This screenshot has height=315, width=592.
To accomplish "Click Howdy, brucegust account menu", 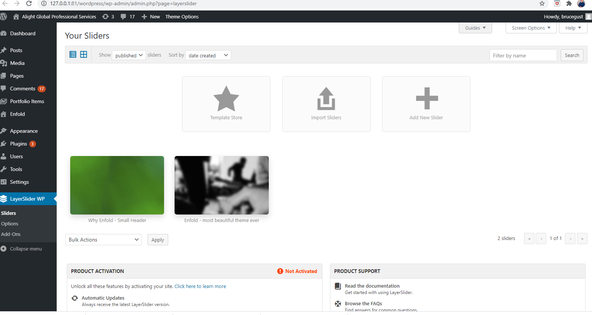I will (567, 16).
